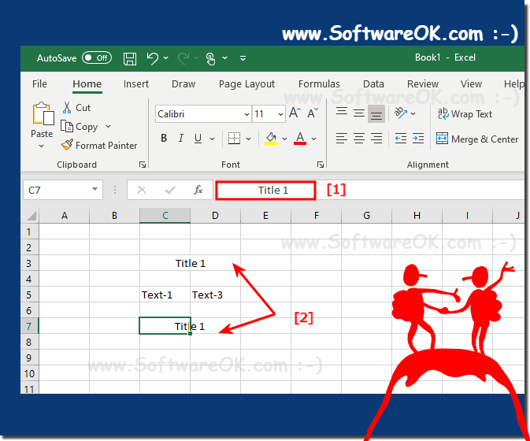Click the Save icon in title bar

[x=130, y=58]
